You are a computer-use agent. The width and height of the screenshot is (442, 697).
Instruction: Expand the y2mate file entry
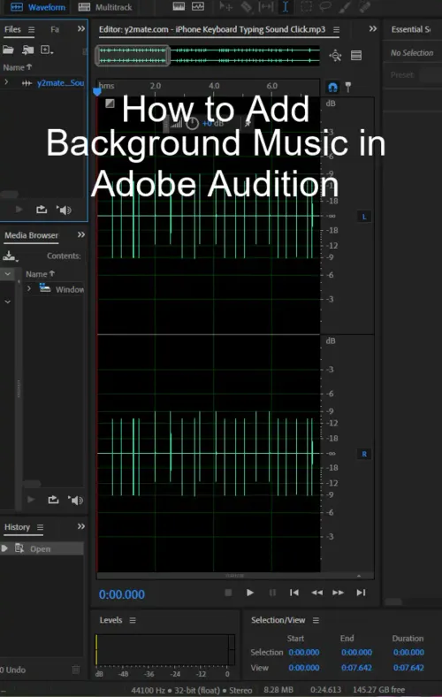tap(6, 82)
